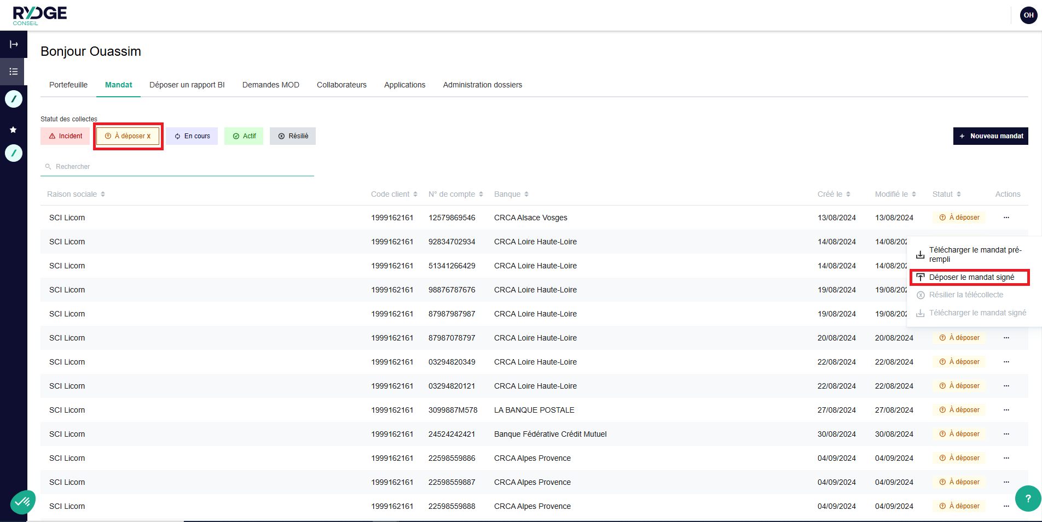1042x522 pixels.
Task: Select the CRCA Alsace Vosges row bank cell
Action: [x=531, y=218]
